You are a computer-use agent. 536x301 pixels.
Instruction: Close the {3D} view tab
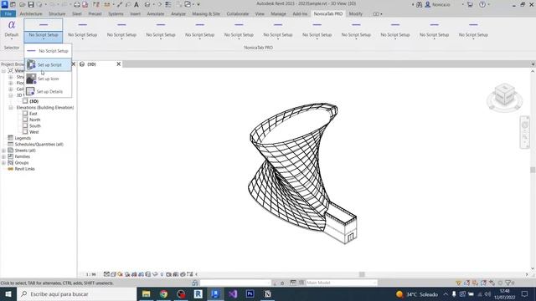coord(119,64)
